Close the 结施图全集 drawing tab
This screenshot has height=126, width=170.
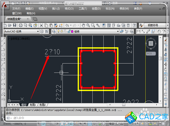[28, 19]
